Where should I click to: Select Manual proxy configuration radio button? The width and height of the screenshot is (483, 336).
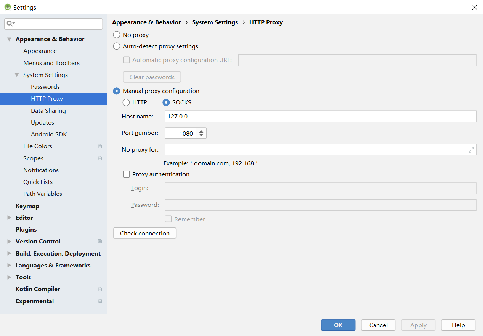coord(117,91)
